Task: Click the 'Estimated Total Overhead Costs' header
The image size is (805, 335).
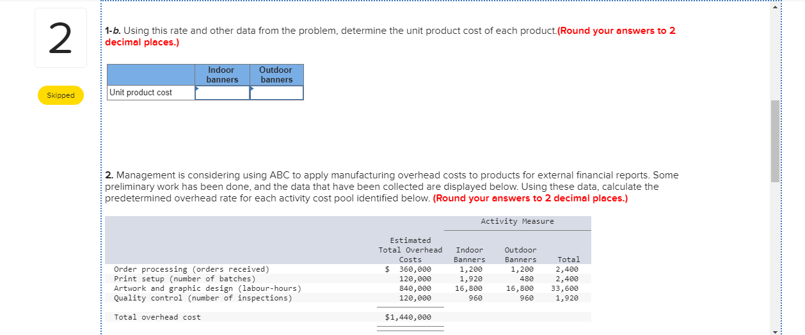Action: tap(410, 250)
